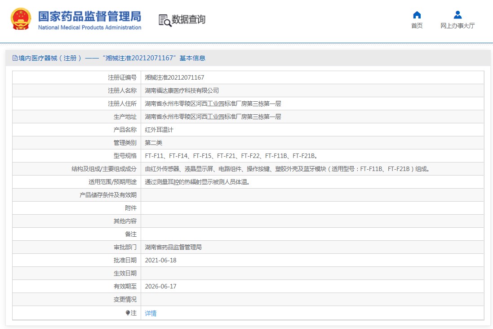Screen dimensions: 493x329
Task: Click the 附件 row label
Action: coord(131,208)
